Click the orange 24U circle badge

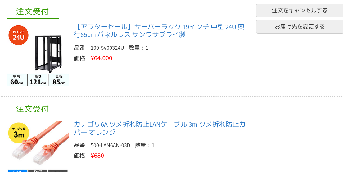[18, 35]
